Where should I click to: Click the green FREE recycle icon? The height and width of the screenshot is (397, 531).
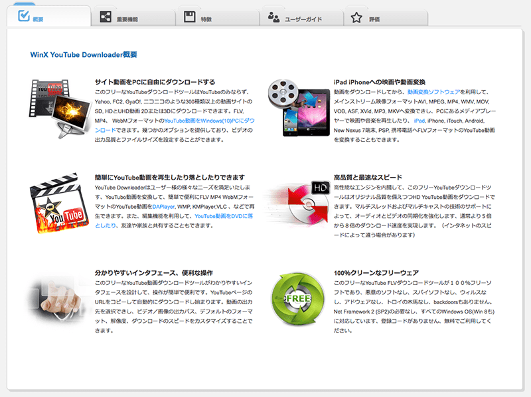click(x=298, y=299)
